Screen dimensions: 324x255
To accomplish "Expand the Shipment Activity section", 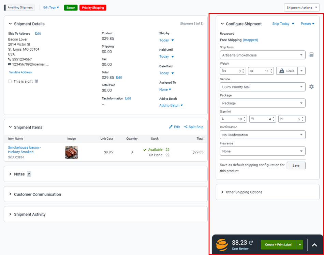I will tap(10, 214).
